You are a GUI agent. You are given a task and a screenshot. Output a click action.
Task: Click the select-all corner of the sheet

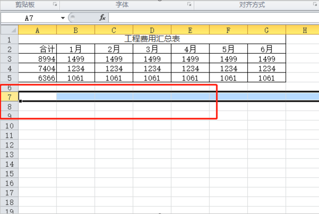[x=9, y=30]
